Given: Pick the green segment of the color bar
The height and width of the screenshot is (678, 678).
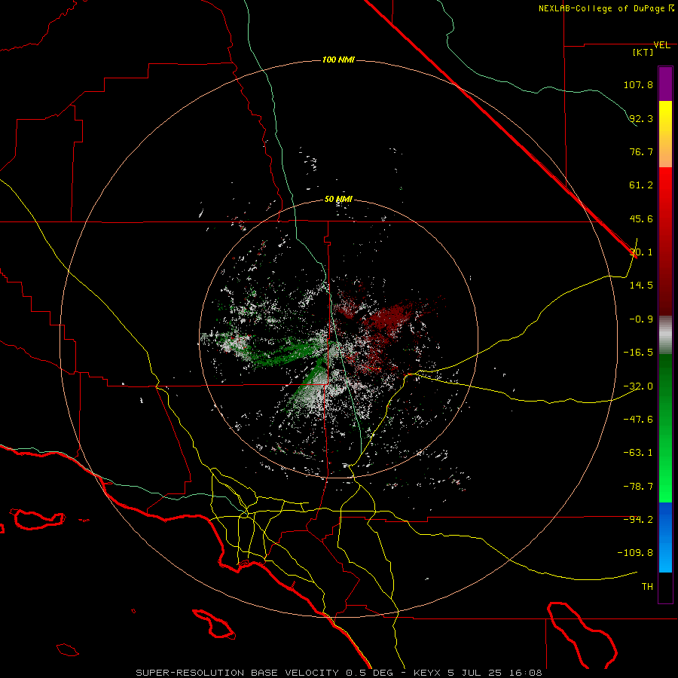Looking at the screenshot, I should (665, 428).
